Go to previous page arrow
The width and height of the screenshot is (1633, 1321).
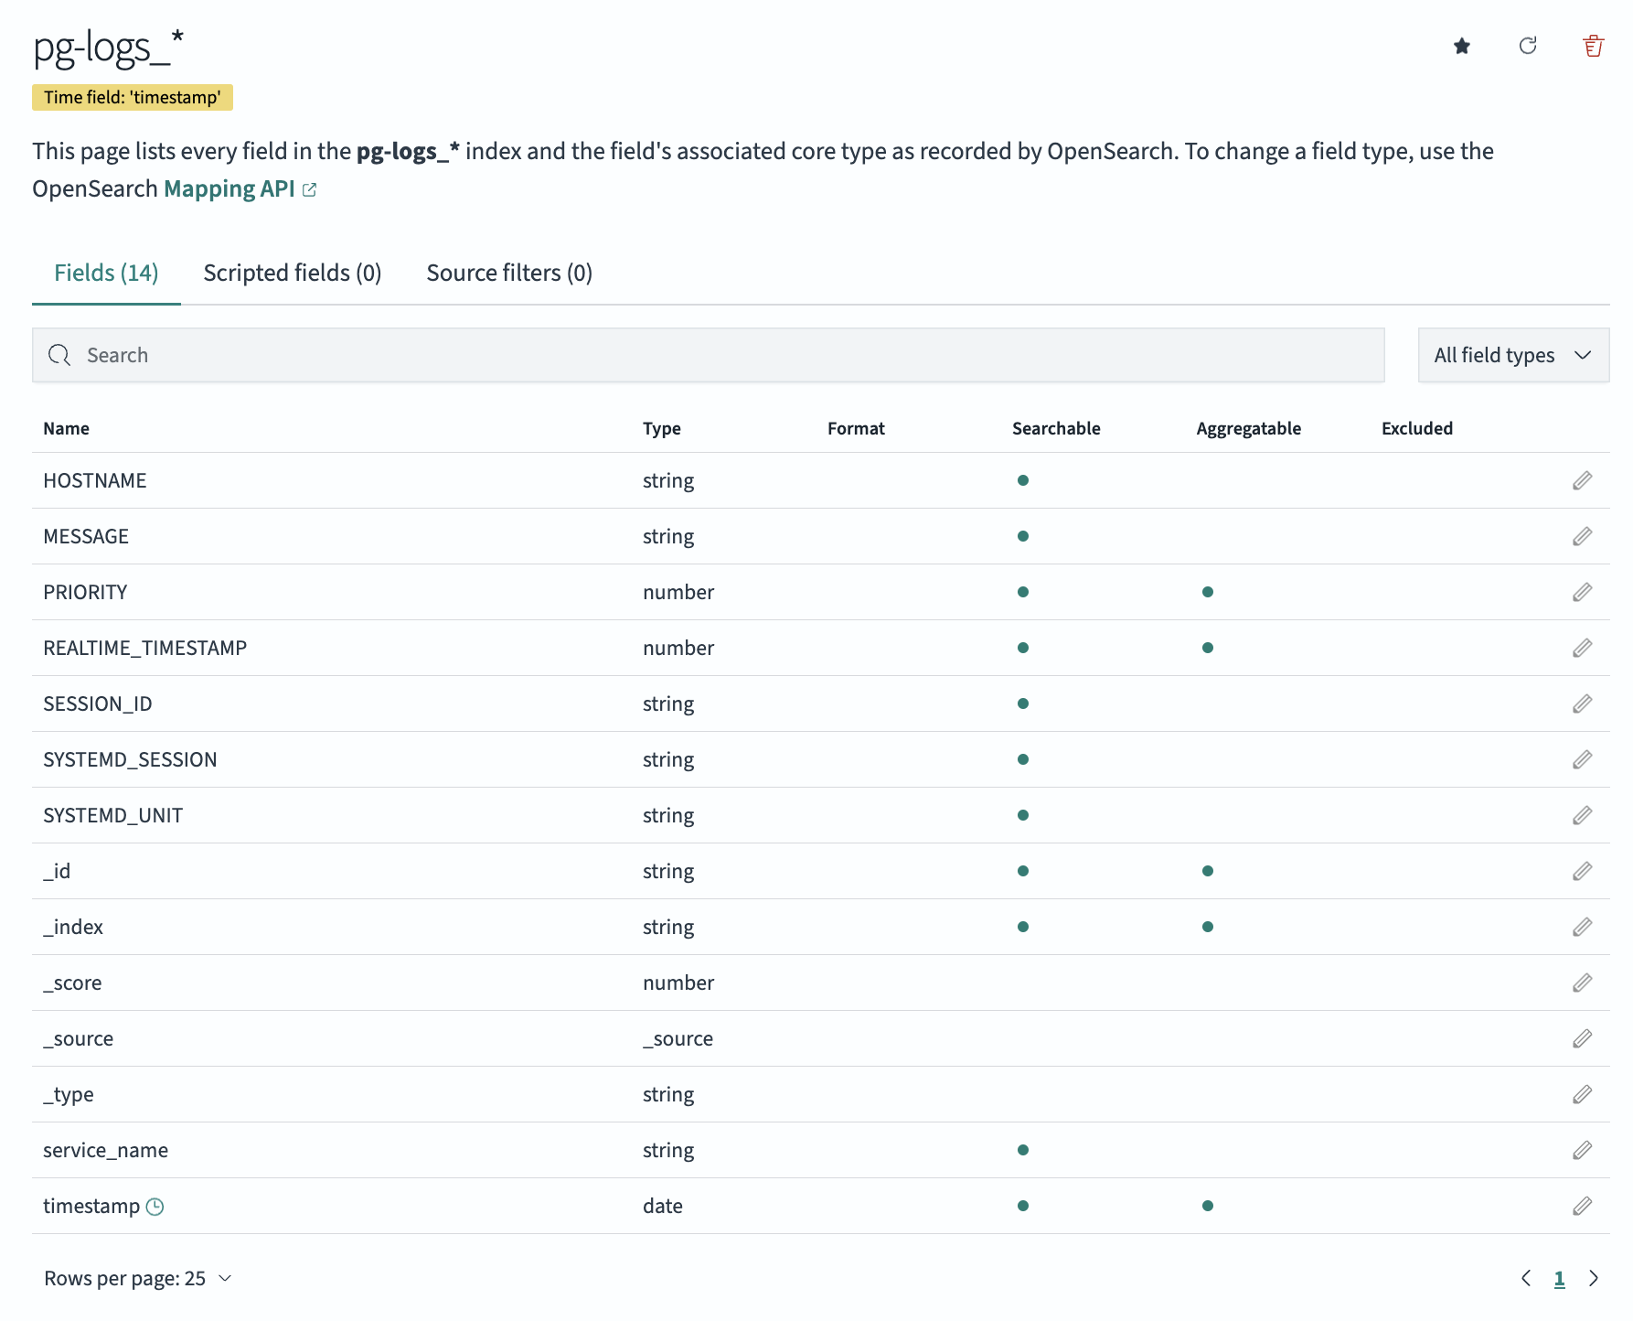(x=1526, y=1278)
